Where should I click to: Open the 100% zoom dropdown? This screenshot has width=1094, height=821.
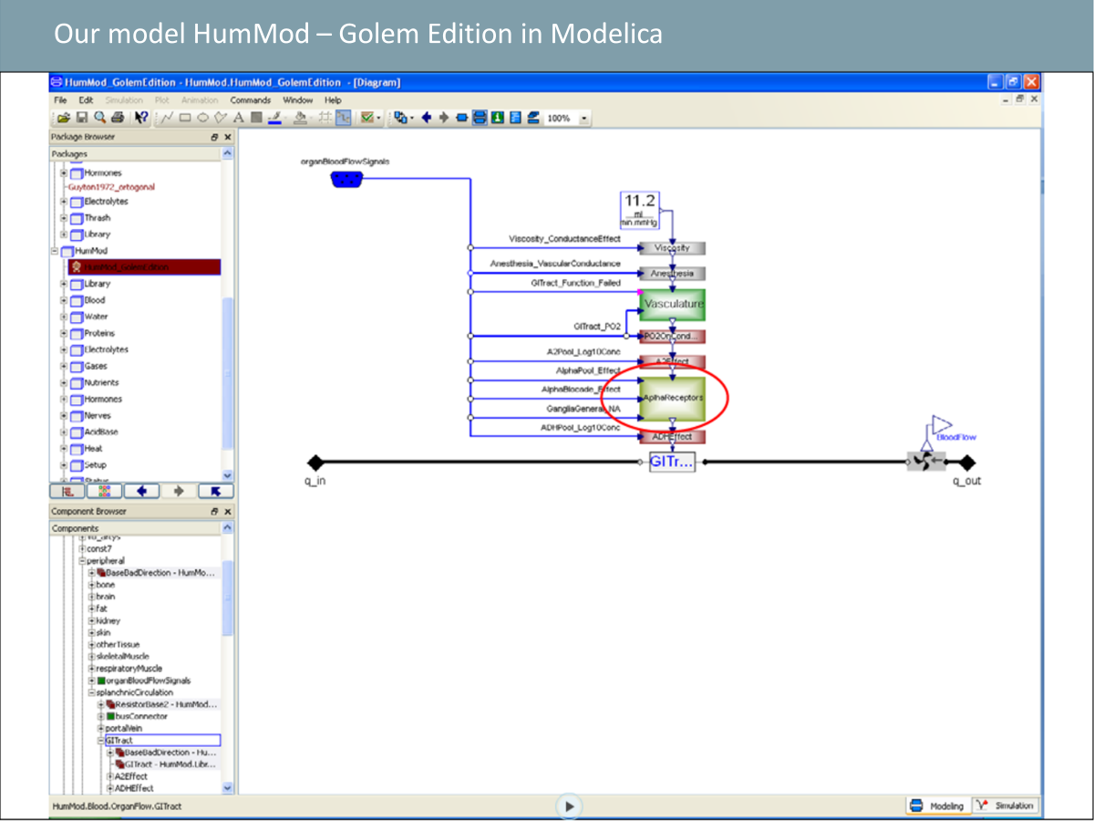point(583,119)
